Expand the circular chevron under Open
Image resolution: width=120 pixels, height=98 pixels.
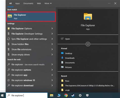[x=88, y=44]
